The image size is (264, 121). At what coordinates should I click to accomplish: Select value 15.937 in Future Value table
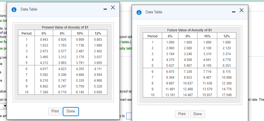click(207, 95)
